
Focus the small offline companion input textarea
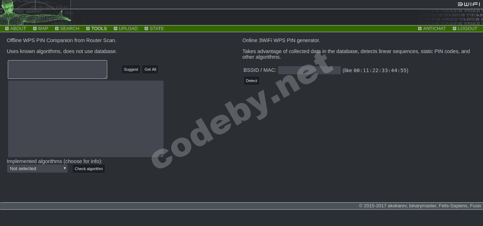click(x=57, y=69)
